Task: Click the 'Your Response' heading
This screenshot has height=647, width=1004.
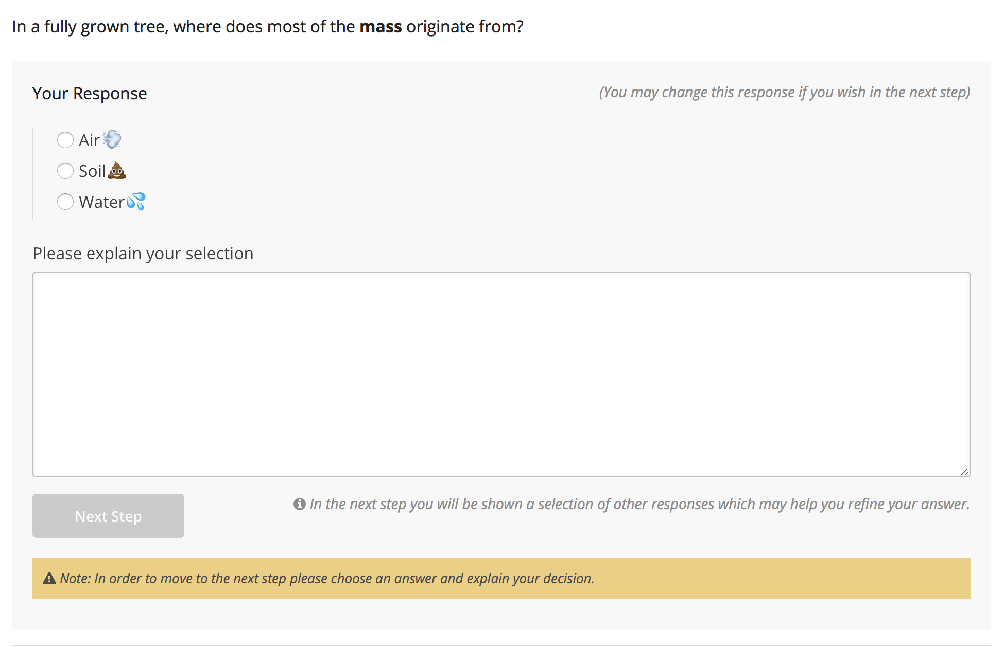Action: [90, 94]
